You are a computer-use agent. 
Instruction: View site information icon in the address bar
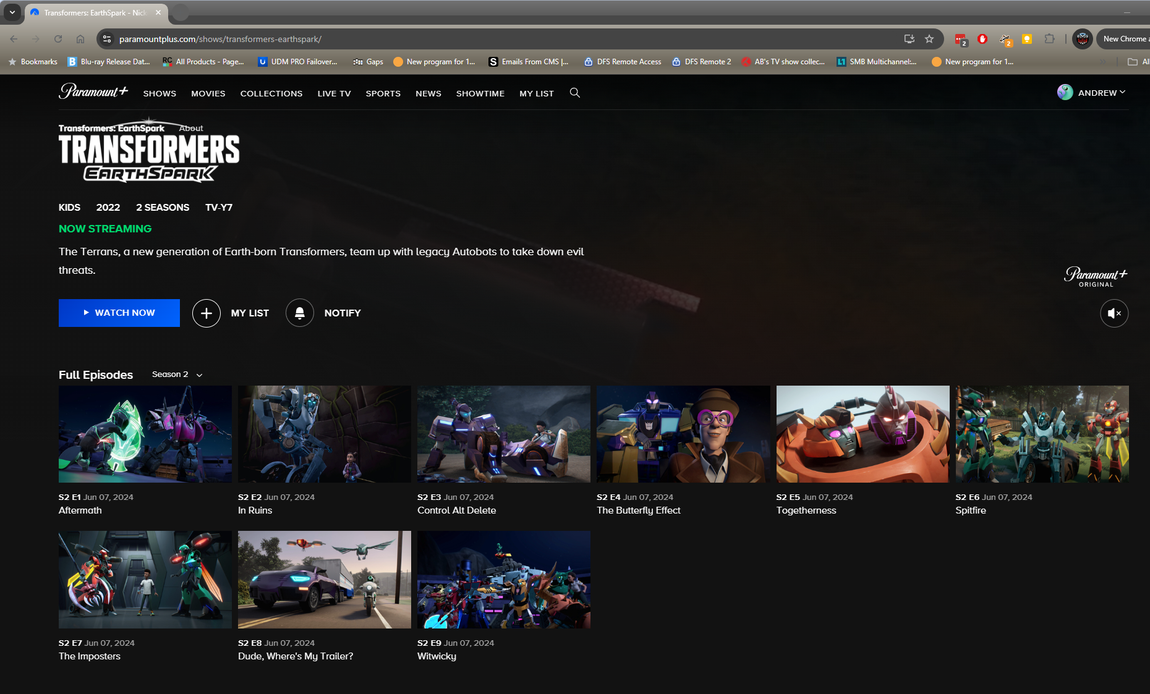[107, 39]
